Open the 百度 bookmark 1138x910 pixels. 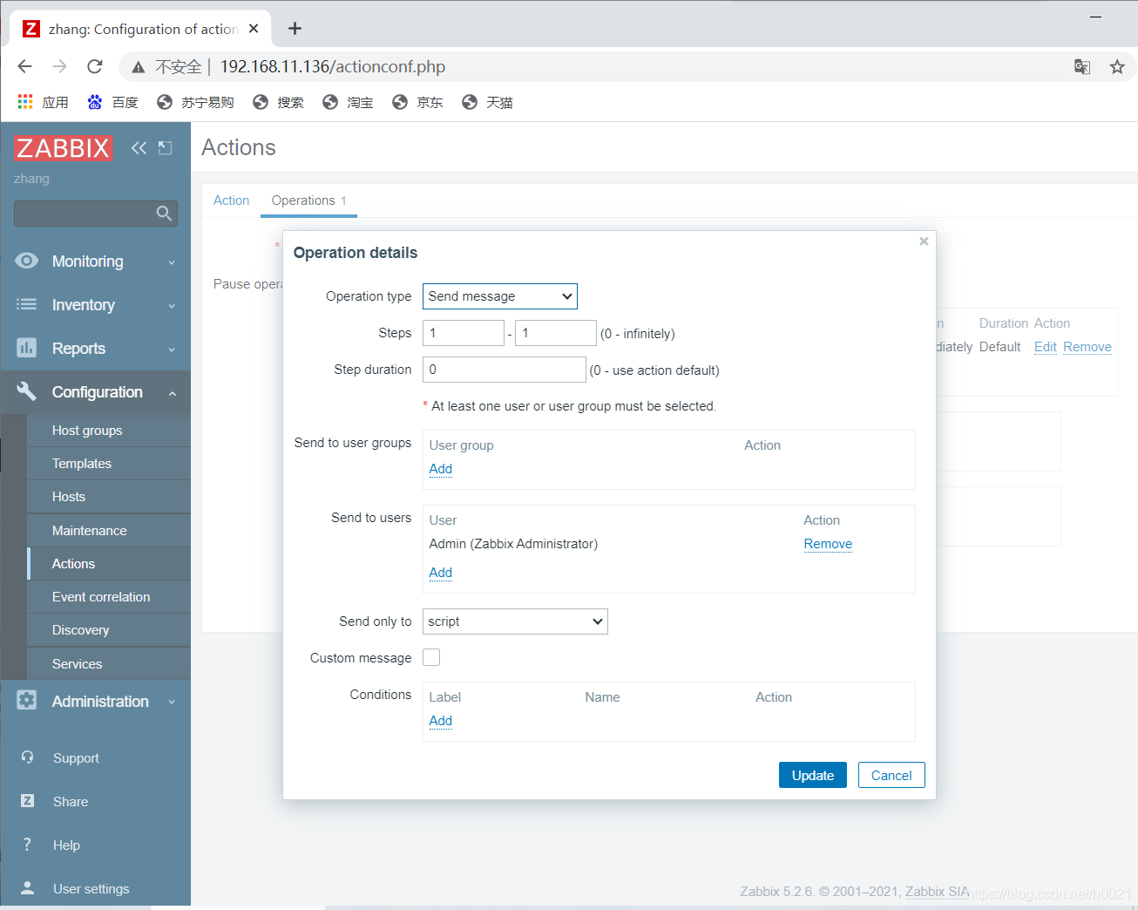[112, 102]
